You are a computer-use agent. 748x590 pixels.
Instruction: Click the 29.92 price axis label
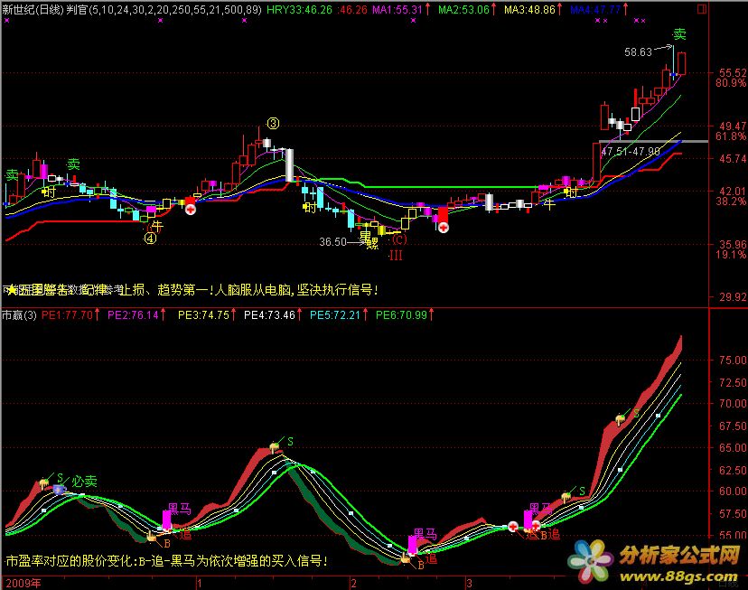[x=733, y=297]
